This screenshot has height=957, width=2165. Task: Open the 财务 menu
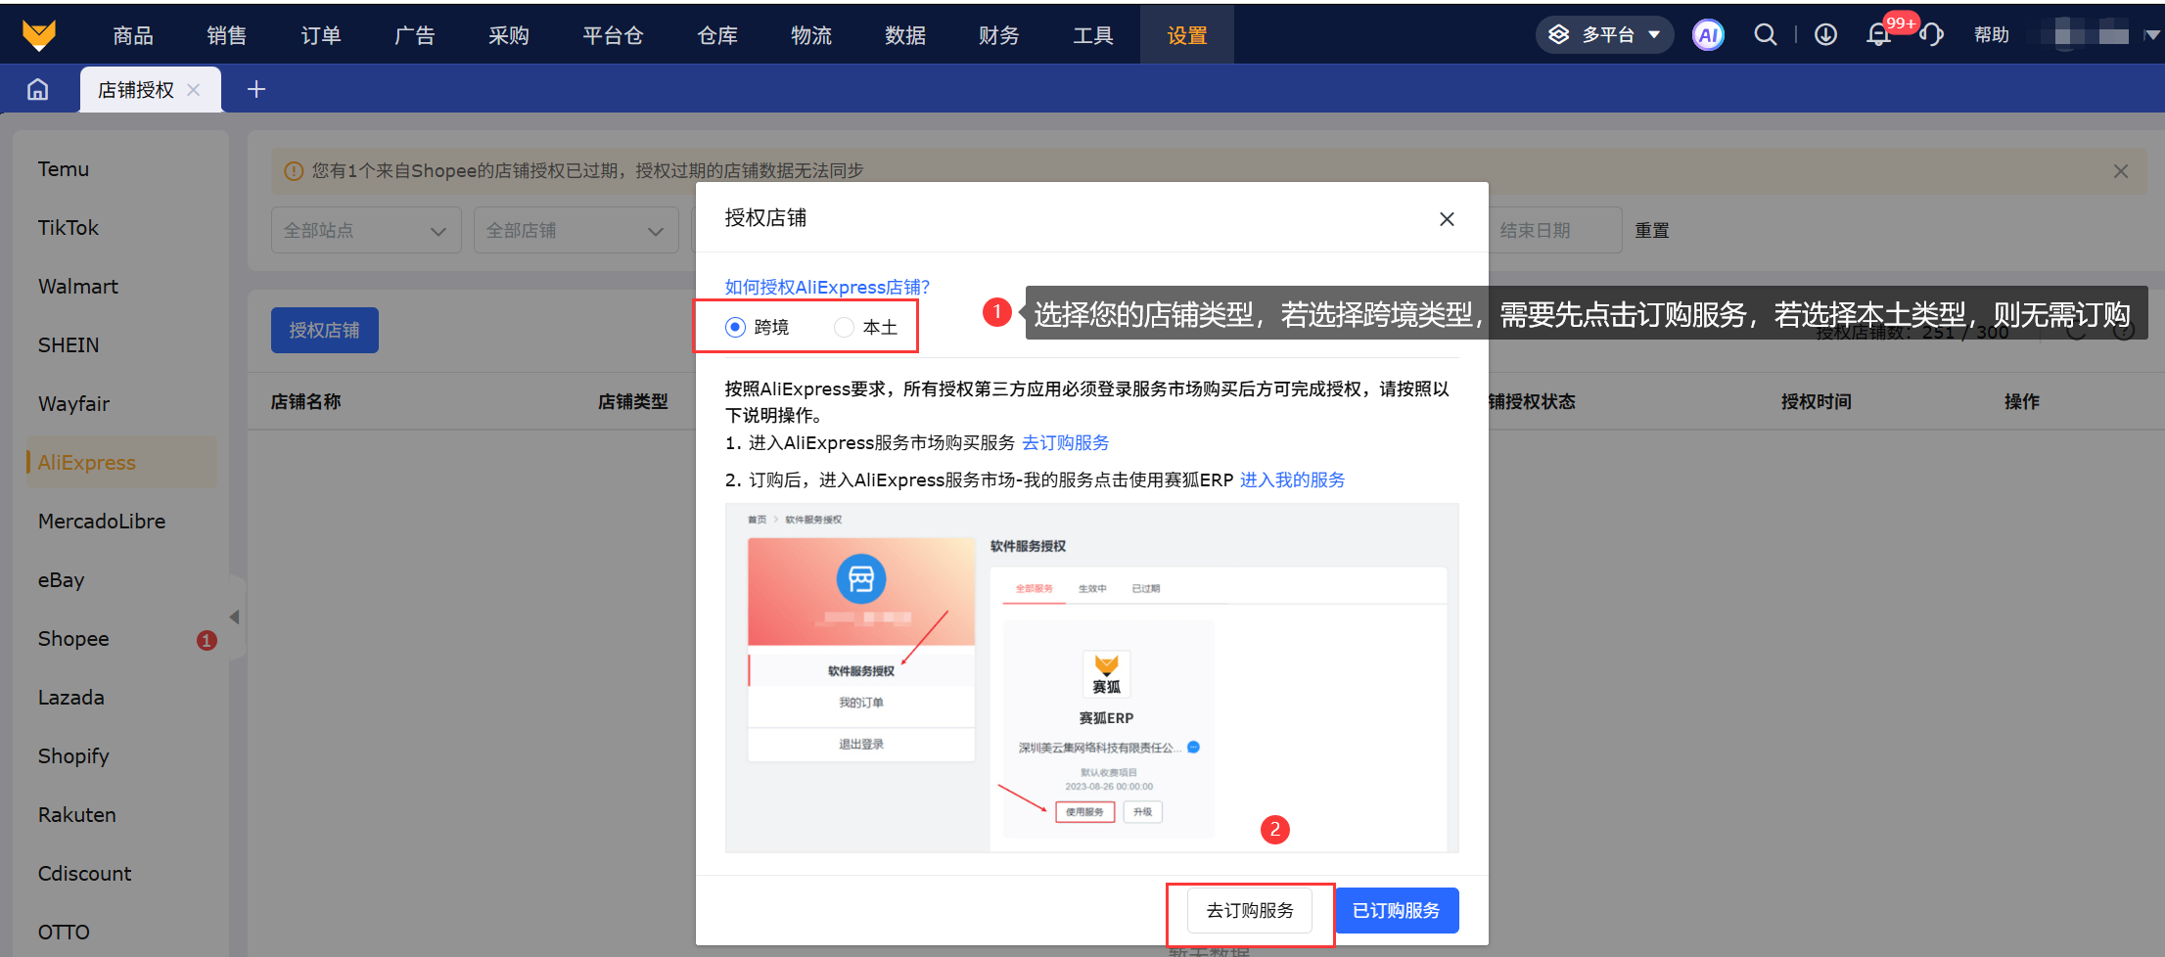(x=999, y=35)
